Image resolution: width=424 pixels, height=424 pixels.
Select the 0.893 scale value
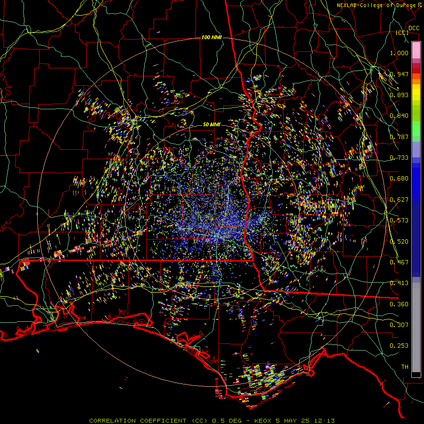point(399,95)
